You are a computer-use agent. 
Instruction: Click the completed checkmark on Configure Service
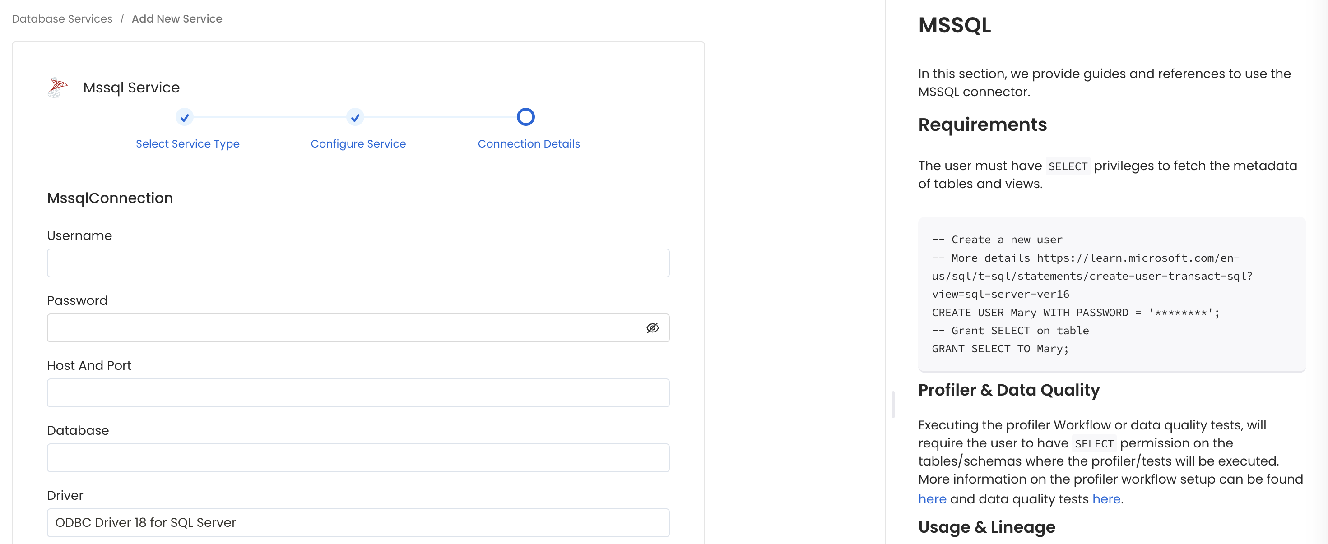click(x=355, y=117)
